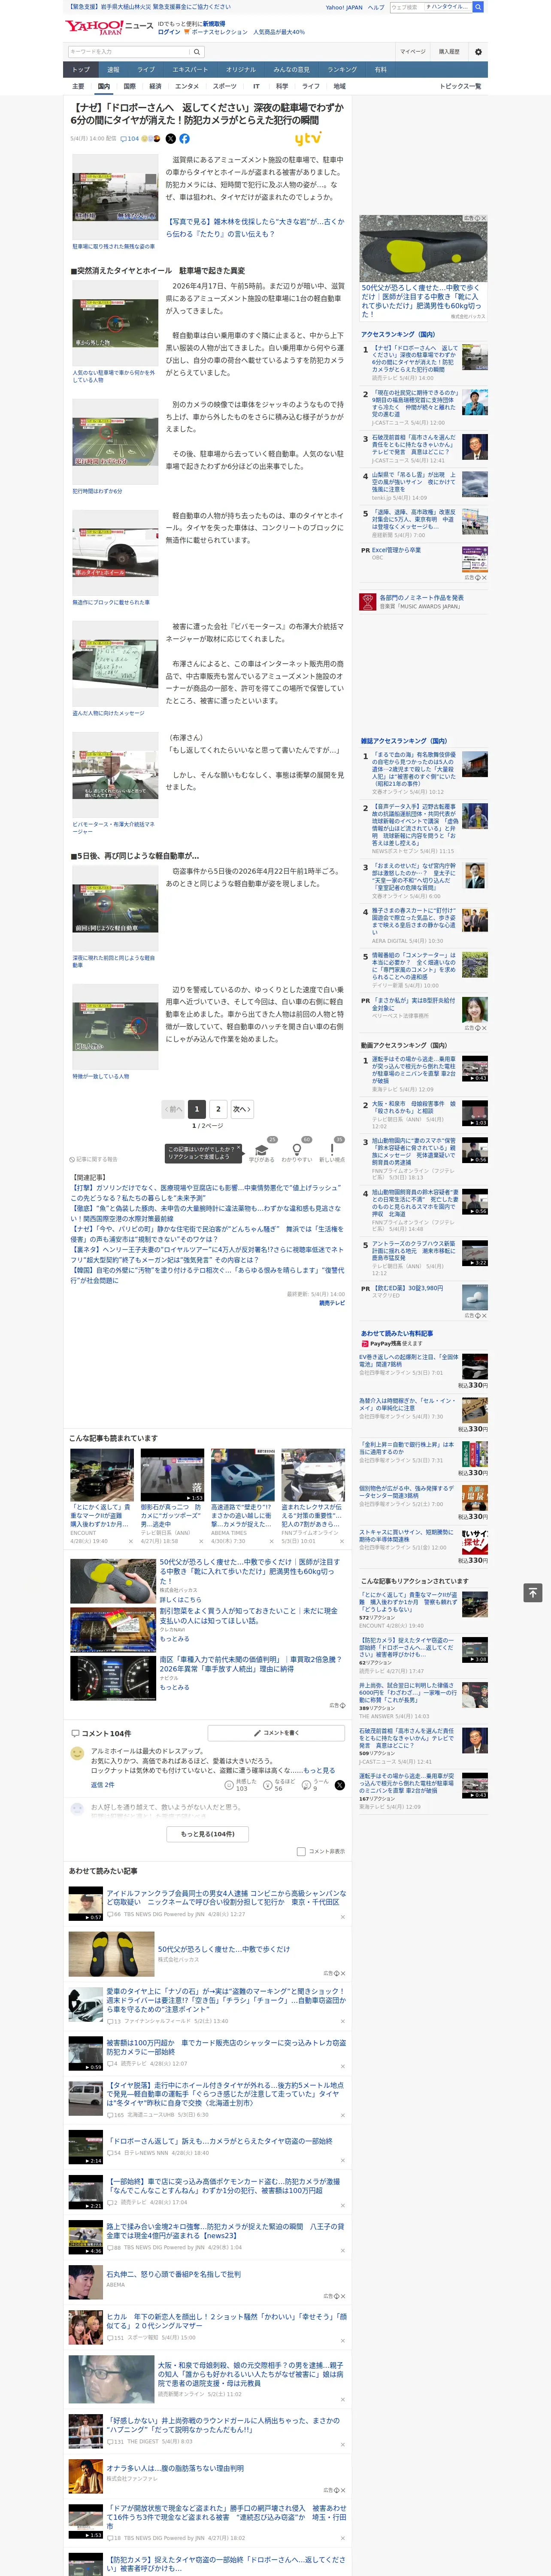
Task: Go to the next page with 次へ
Action: coord(242,1109)
